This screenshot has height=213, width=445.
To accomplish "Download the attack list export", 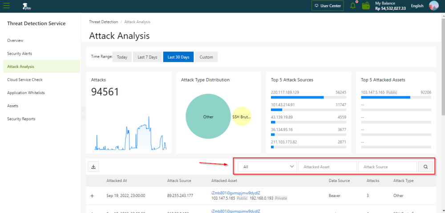I will 93,167.
